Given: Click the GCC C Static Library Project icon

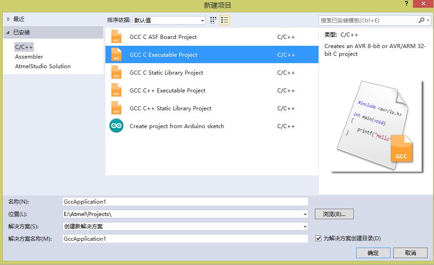Looking at the screenshot, I should coord(116,72).
